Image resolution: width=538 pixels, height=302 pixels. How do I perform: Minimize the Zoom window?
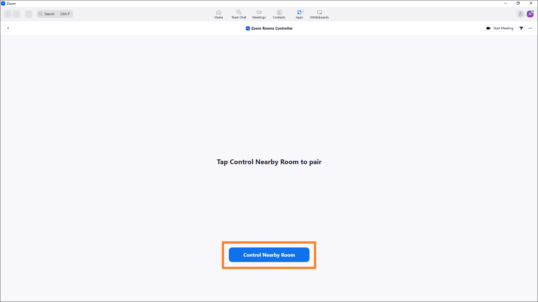click(506, 3)
